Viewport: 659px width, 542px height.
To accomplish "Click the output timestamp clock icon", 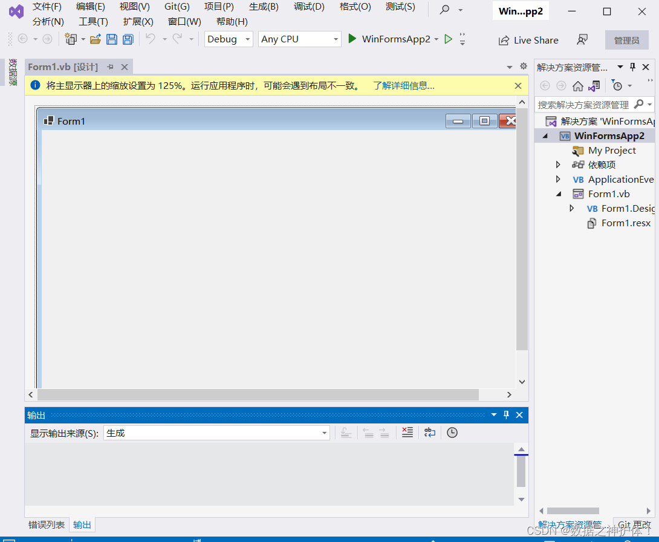I will click(452, 433).
